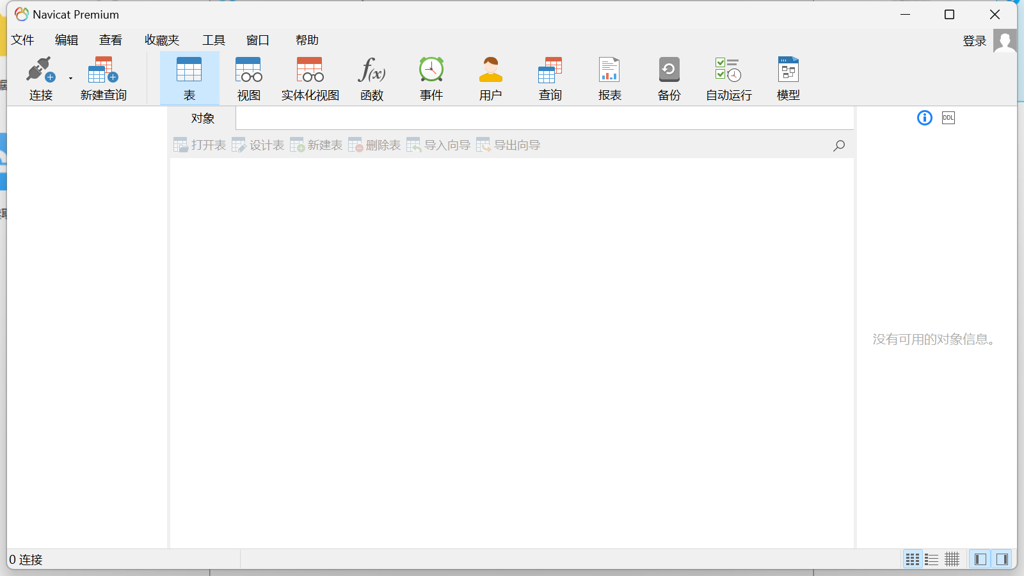The height and width of the screenshot is (576, 1024).
Task: Open the 收藏夹 menu
Action: click(162, 40)
